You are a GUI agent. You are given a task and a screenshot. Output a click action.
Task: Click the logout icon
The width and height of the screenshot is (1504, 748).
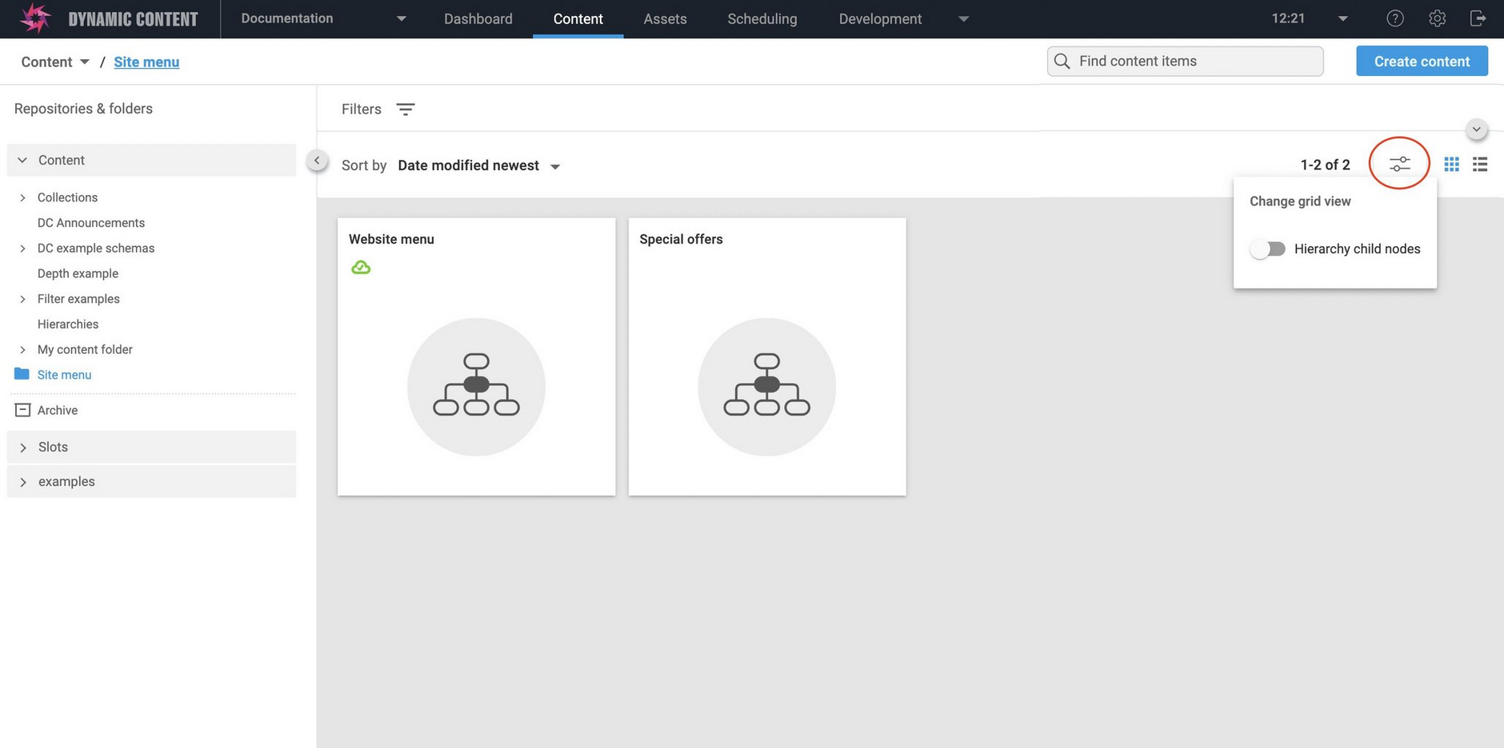coord(1478,18)
